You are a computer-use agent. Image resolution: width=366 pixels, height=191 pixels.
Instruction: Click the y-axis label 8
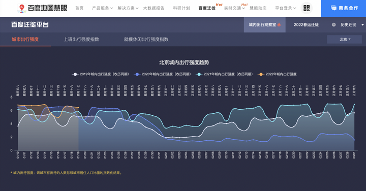[x=11, y=97]
